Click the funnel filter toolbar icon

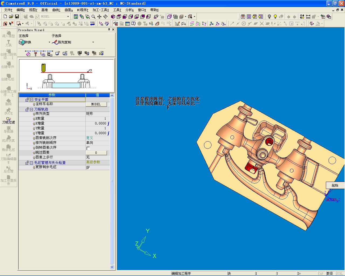tap(107, 24)
